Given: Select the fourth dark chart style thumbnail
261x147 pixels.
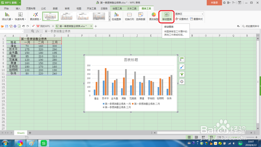Looking at the screenshot, I should 99,16.
